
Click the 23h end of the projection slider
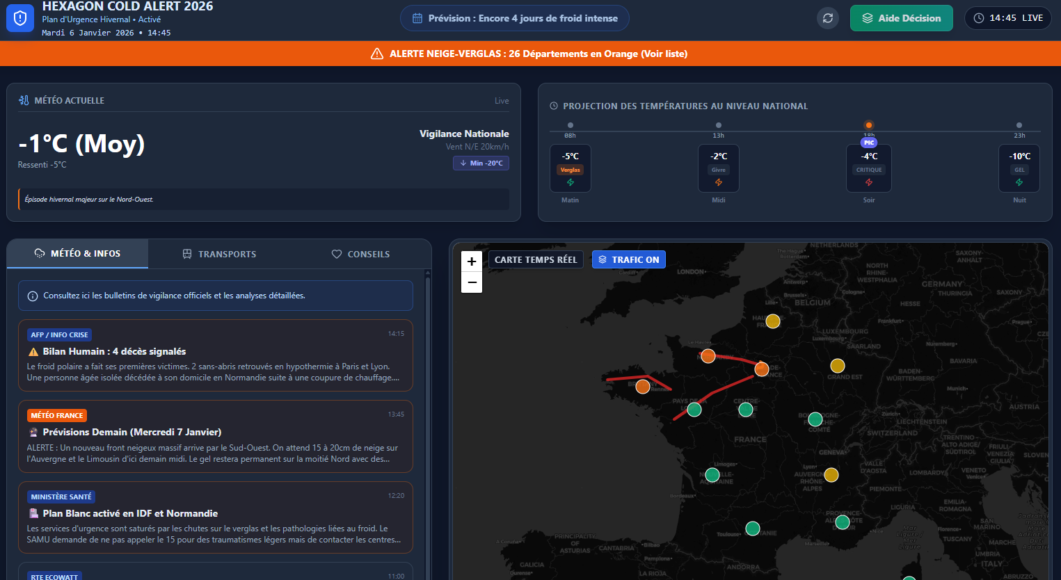coord(1019,125)
